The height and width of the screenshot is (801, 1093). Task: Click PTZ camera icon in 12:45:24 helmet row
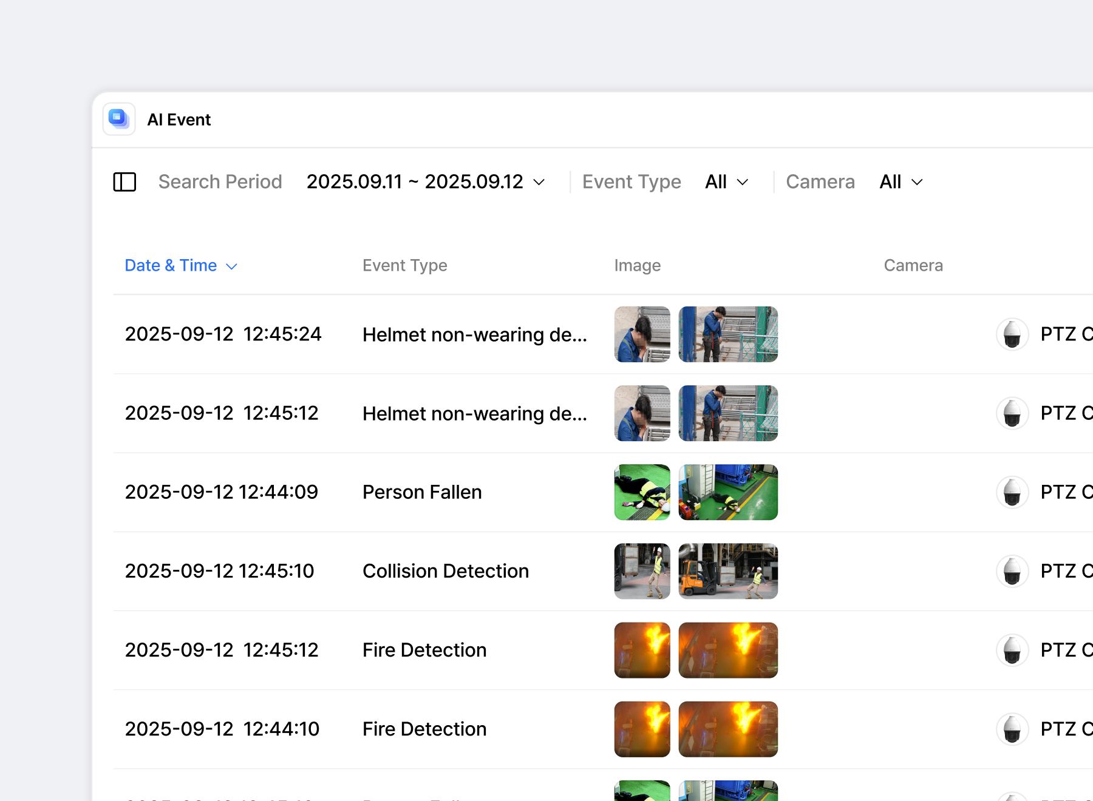click(x=1012, y=334)
